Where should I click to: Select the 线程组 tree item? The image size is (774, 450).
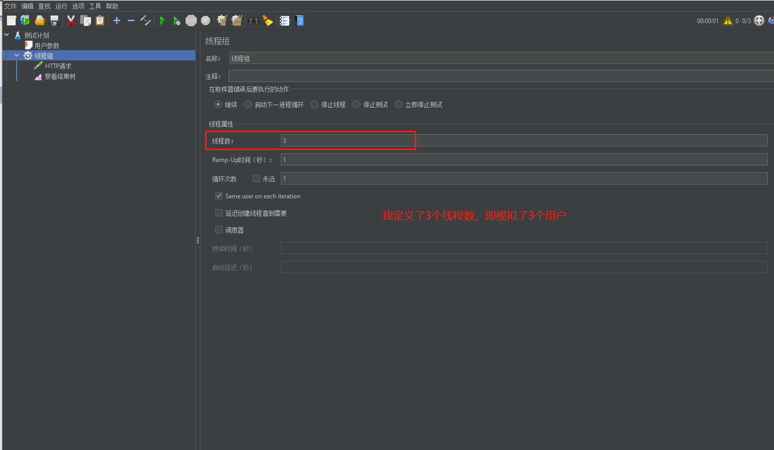(x=44, y=56)
